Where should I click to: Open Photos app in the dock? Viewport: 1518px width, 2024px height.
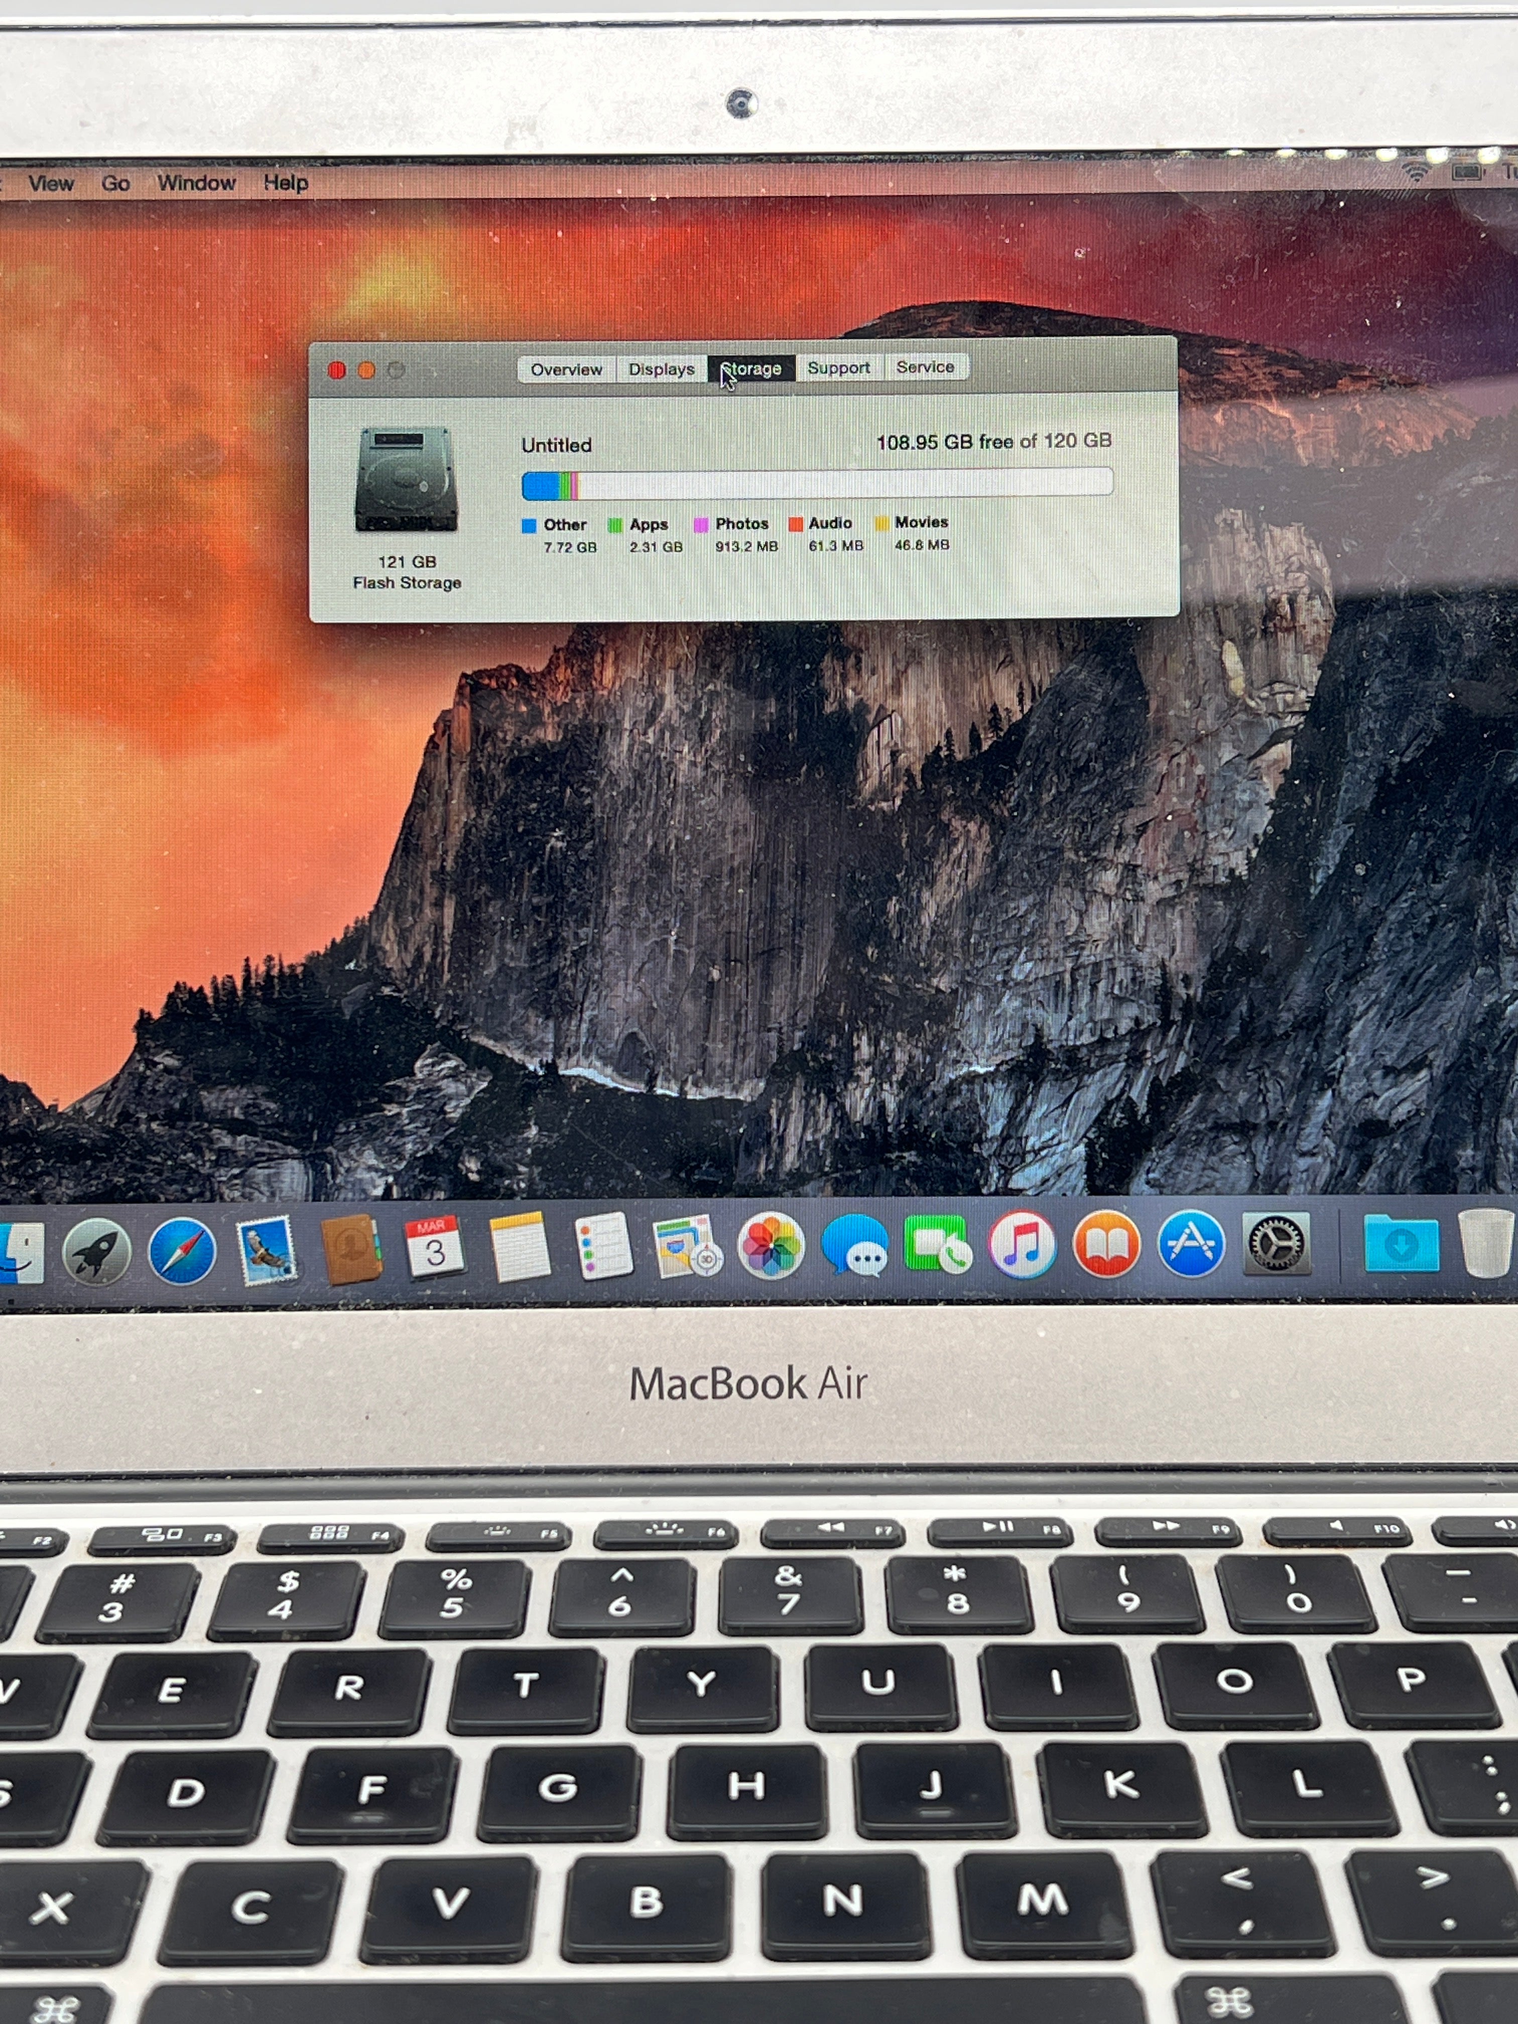pos(771,1245)
